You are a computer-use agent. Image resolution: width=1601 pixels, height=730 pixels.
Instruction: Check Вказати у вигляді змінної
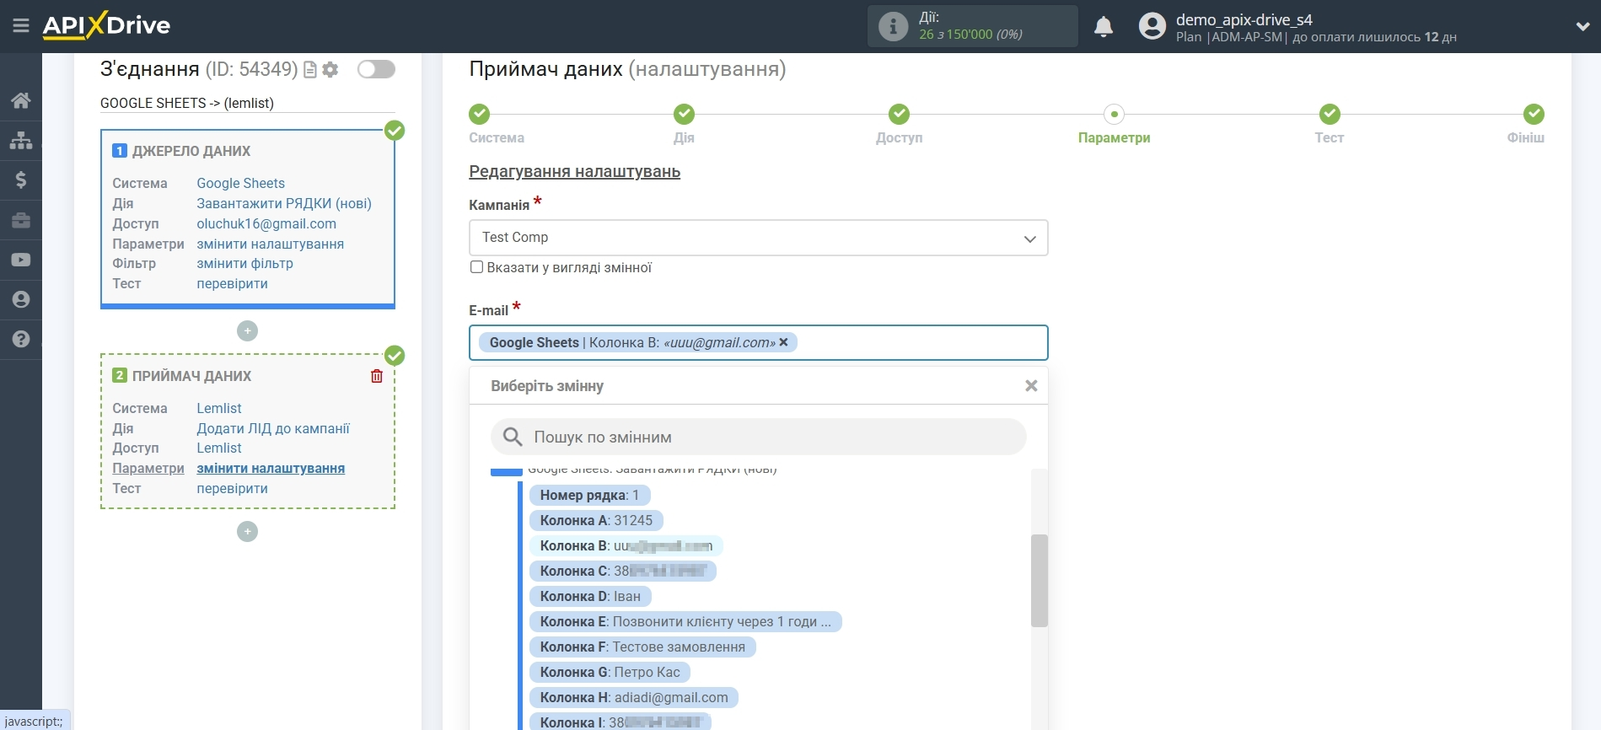(476, 267)
